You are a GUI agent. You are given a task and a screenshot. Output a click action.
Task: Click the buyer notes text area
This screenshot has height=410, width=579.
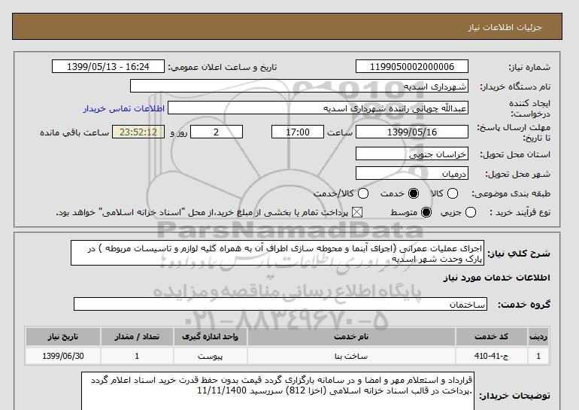[277, 390]
